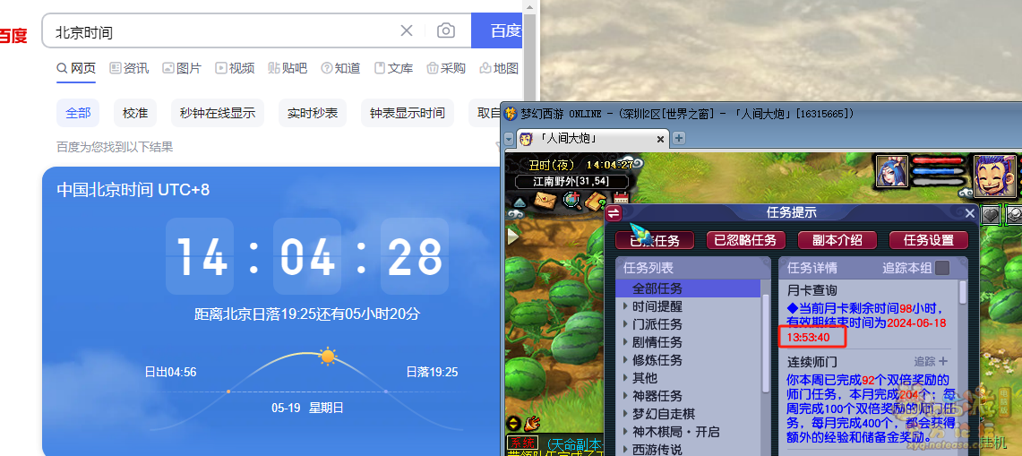This screenshot has width=1022, height=456.
Task: Click the horn speaker icon above chat
Action: 532,424
